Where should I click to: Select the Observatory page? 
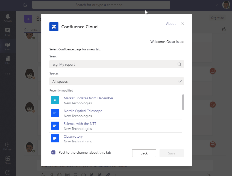point(73,136)
